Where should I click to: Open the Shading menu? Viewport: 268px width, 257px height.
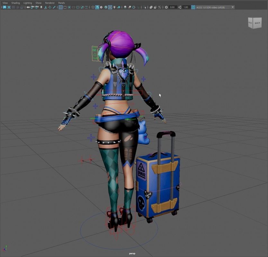[x=15, y=3]
